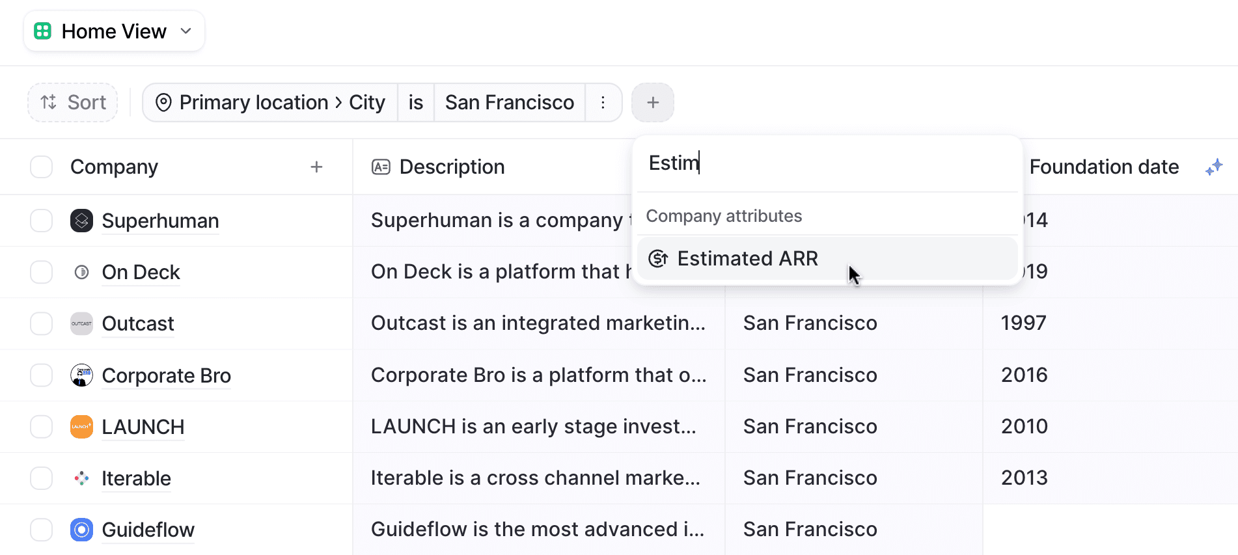This screenshot has width=1238, height=555.
Task: Select Estimated ARR attribute
Action: click(827, 258)
